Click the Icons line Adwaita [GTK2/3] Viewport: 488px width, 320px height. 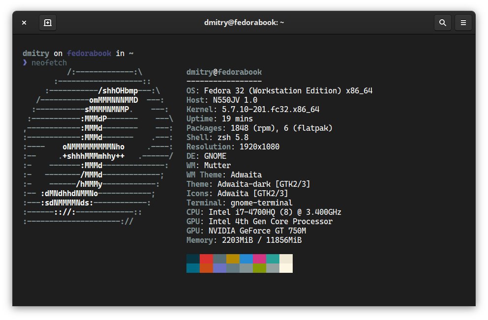[237, 194]
